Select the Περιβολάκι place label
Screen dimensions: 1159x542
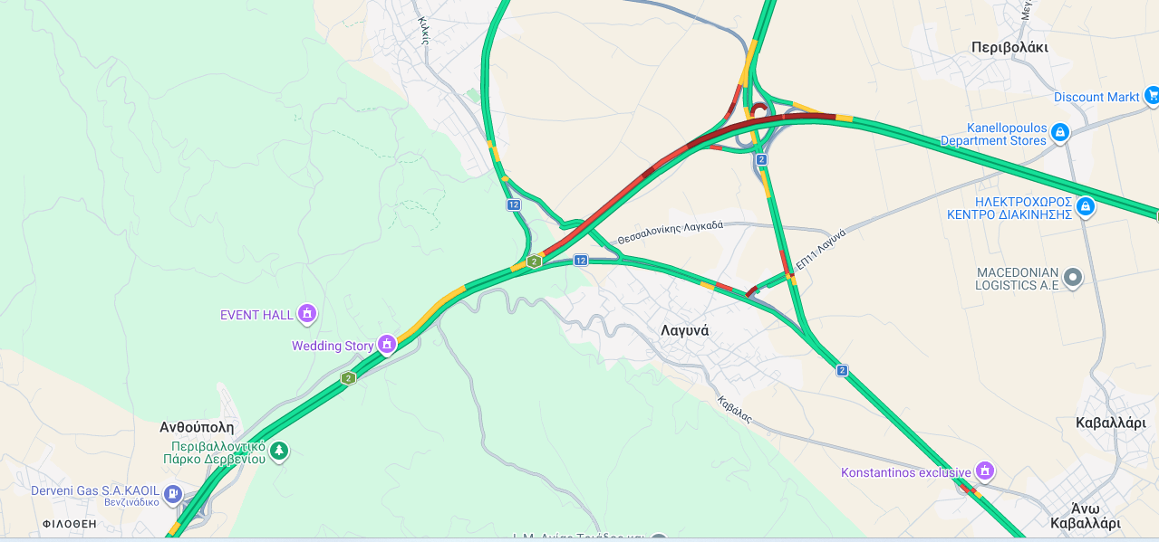tap(1009, 47)
